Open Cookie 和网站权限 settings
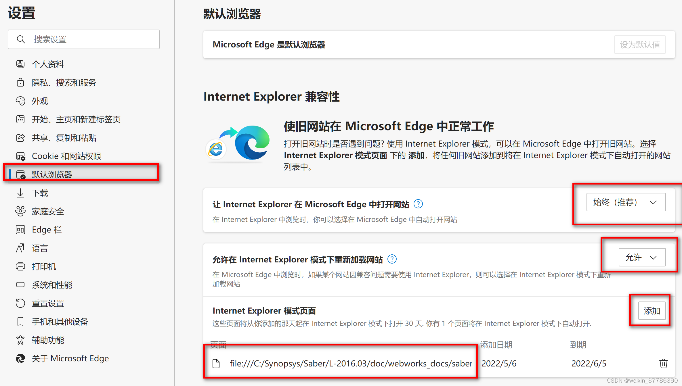 point(66,156)
